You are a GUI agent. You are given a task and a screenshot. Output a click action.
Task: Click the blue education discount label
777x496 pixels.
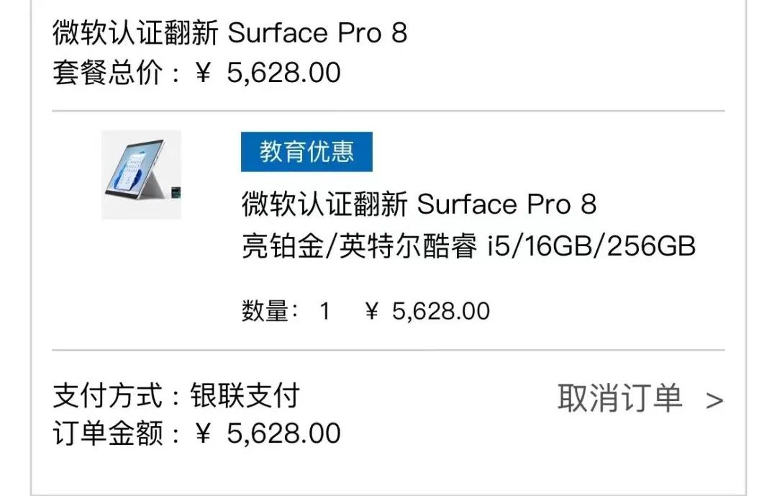point(306,150)
